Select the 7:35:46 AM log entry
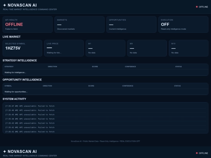Screen dimensions: 211x158 coord(105,110)
